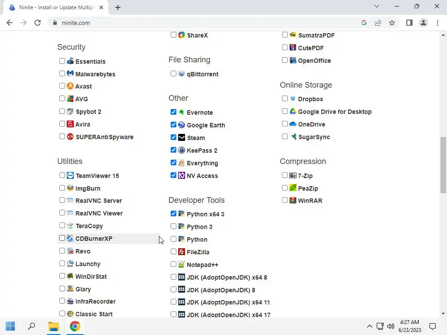Screen dimensions: 447x335
Task: Click the Google Earth icon
Action: [182, 125]
